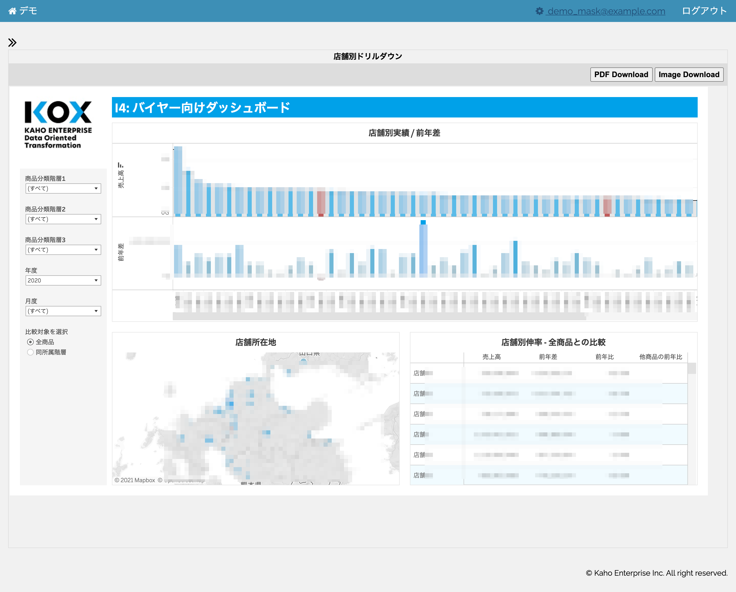736x592 pixels.
Task: Click the home icon beside デモ
Action: click(x=12, y=11)
